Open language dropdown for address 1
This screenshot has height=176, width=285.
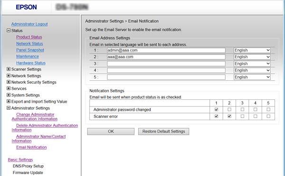coord(252,50)
